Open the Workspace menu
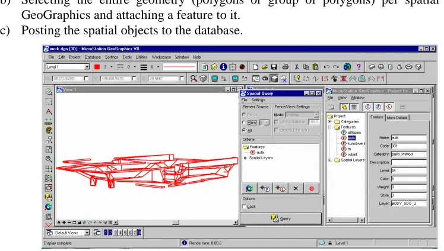Image resolution: width=444 pixels, height=251 pixels. [x=161, y=57]
